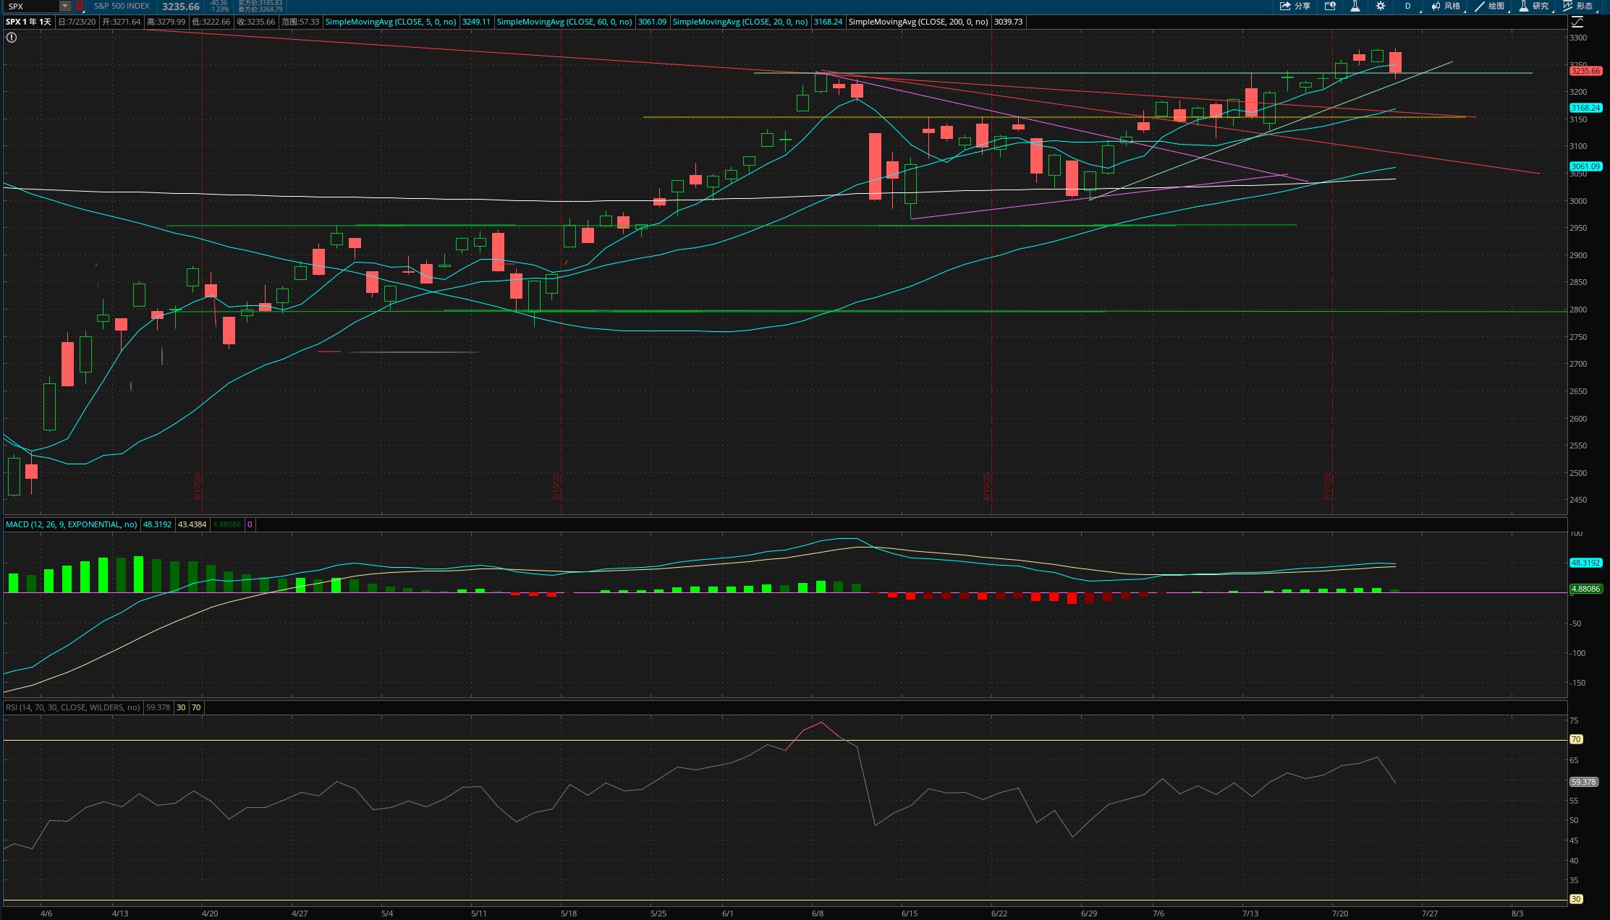Click the RSI (14, 70, 30, CLOSE, WILDERS, no) label

(x=73, y=707)
